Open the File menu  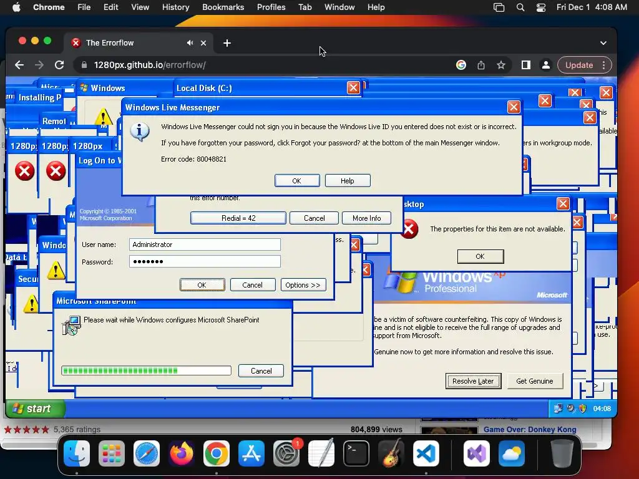(84, 7)
